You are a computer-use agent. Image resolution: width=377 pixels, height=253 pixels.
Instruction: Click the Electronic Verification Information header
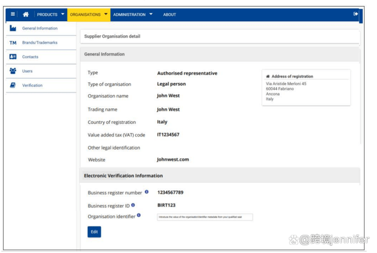123,176
